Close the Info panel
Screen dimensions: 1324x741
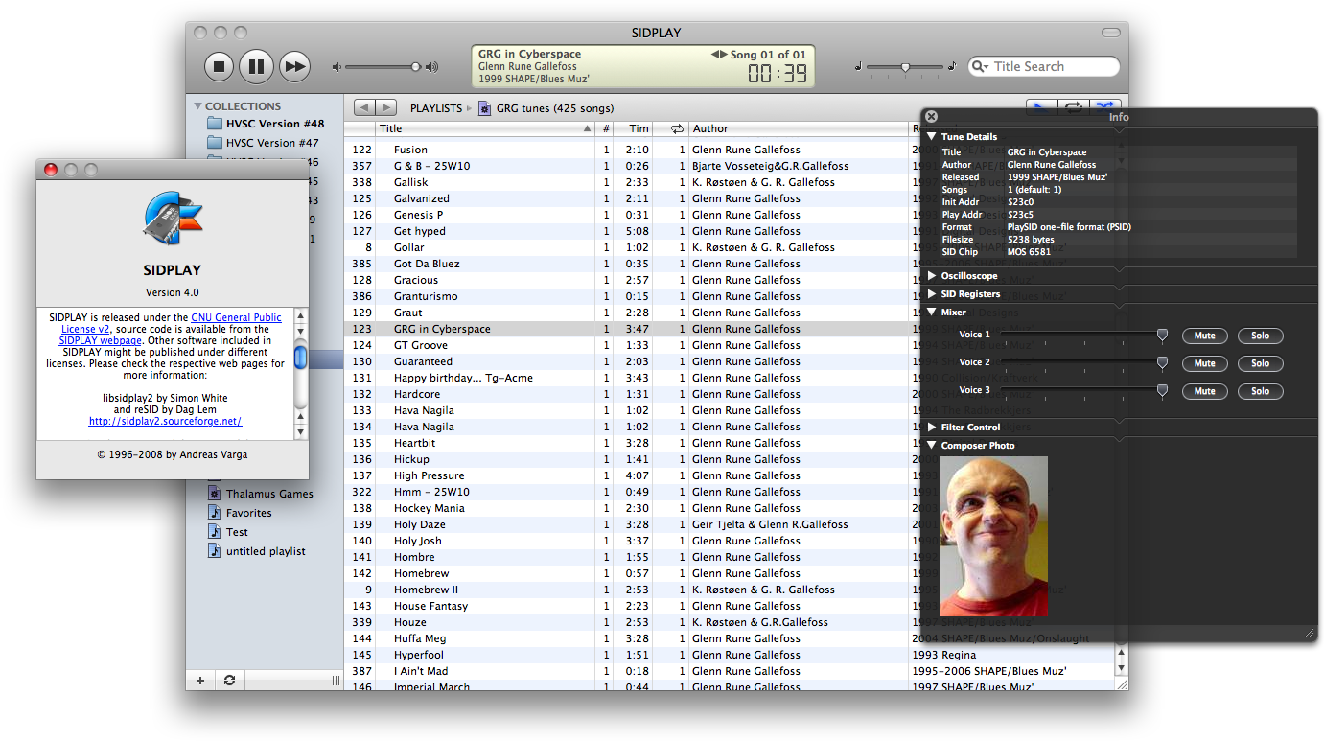pos(931,116)
